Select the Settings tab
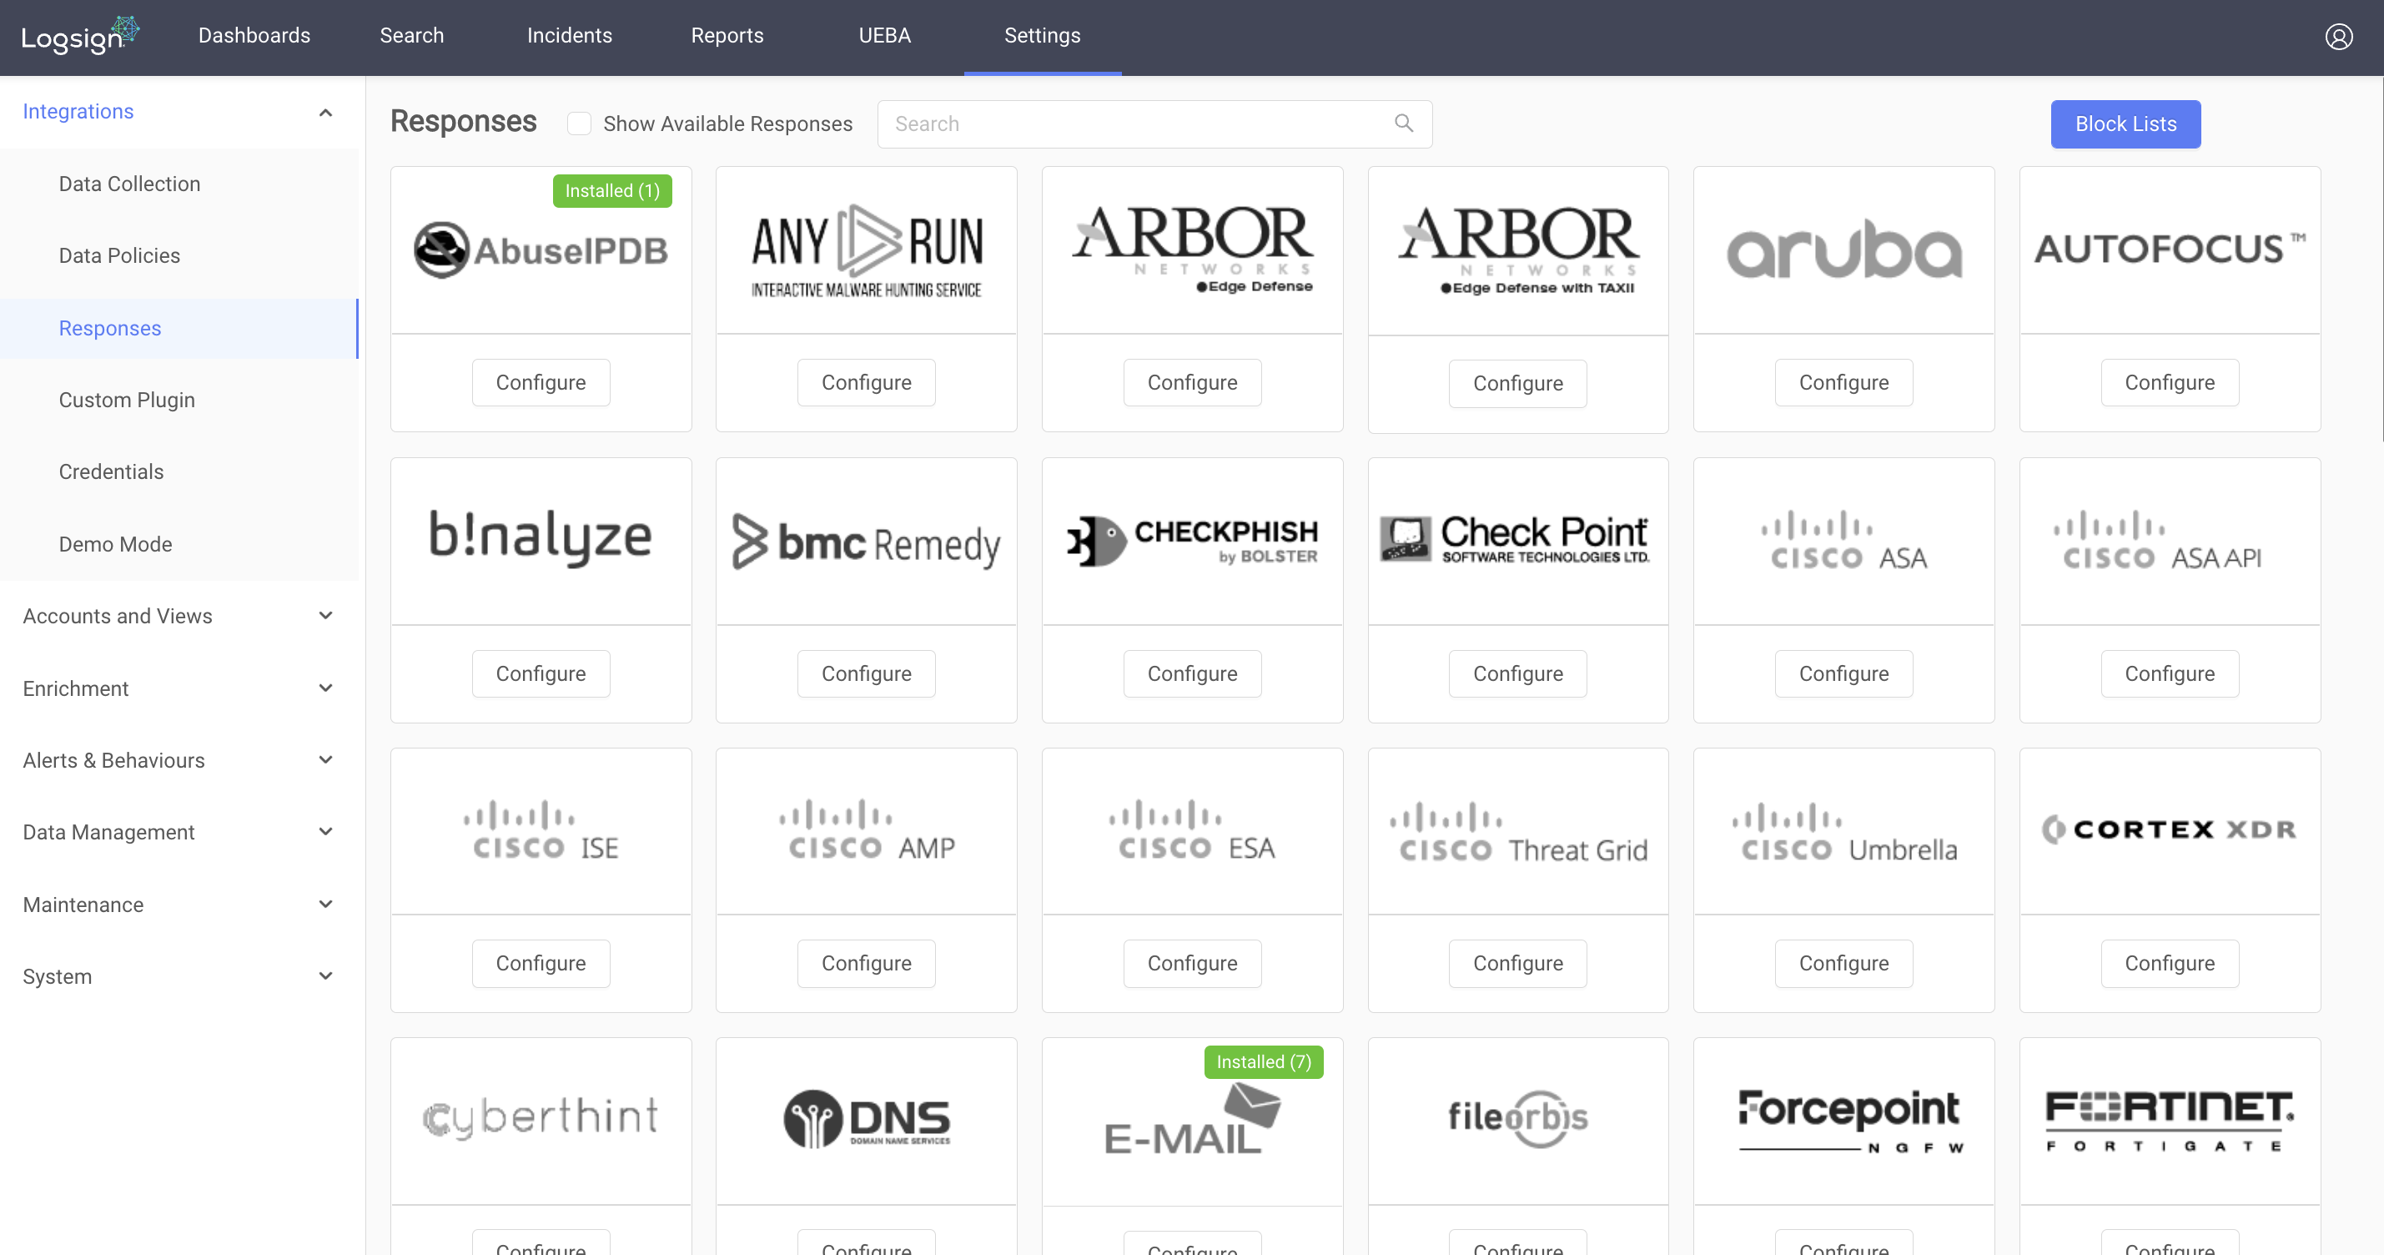 pos(1042,35)
